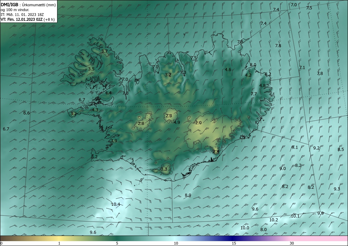Click the map value '10.4'
Image resolution: width=348 pixels, height=246 pixels.
pyautogui.click(x=116, y=204)
